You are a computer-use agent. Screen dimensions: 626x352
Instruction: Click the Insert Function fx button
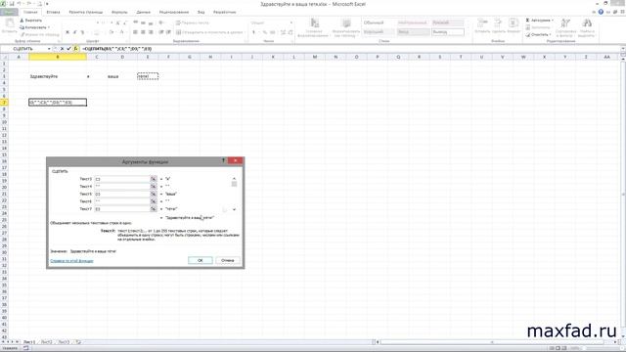tap(76, 49)
